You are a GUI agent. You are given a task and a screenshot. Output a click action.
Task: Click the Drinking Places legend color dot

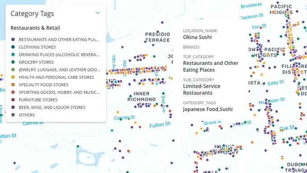tap(13, 55)
